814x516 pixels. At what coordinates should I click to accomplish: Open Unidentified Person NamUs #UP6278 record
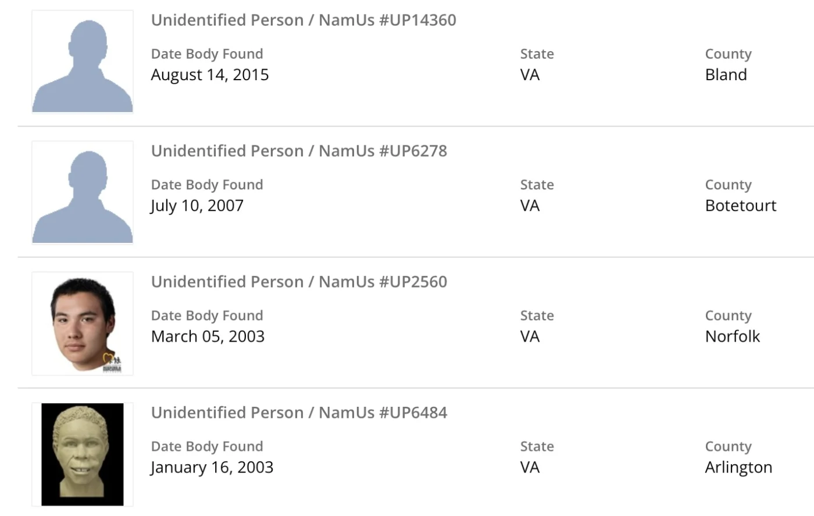tap(299, 150)
